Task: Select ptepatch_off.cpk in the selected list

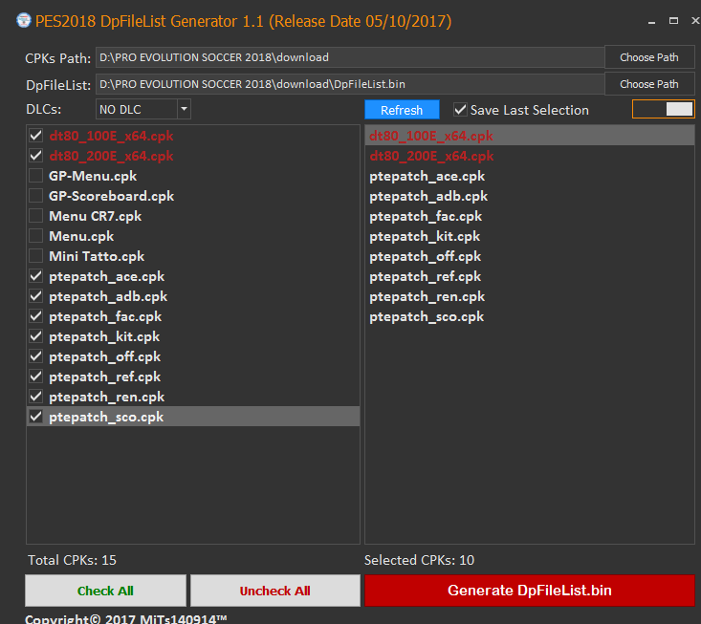Action: (x=530, y=256)
